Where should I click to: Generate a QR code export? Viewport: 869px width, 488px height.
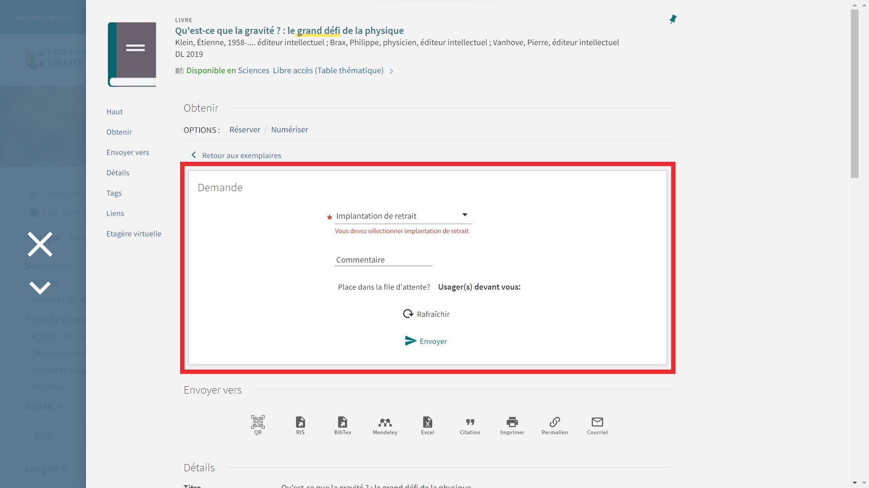click(258, 425)
